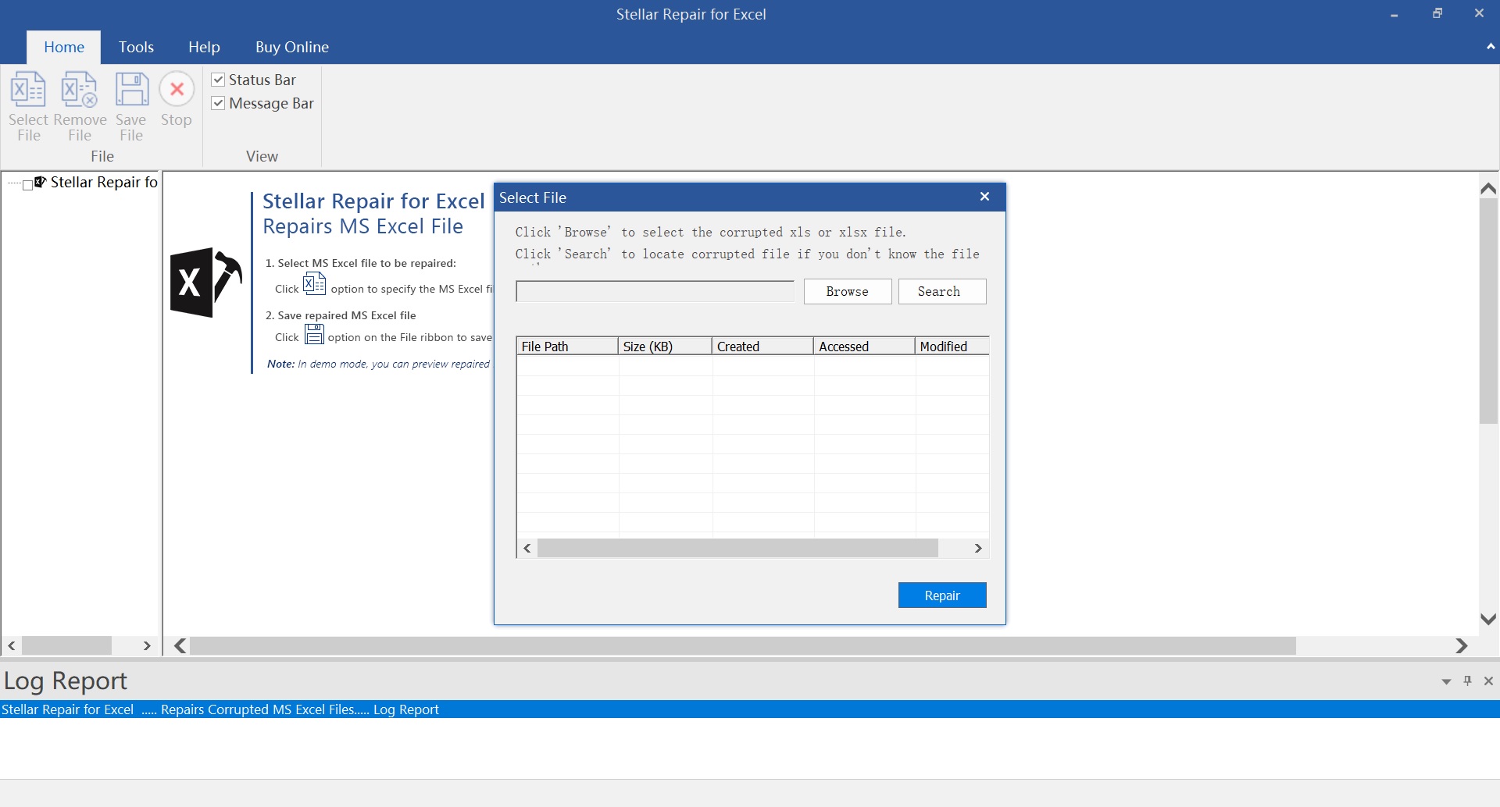Open the Home ribbon tab

pos(64,47)
